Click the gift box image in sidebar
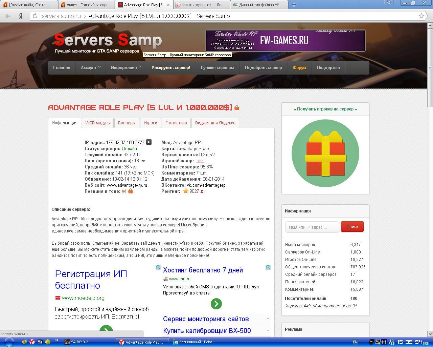433x347 pixels. click(325, 153)
